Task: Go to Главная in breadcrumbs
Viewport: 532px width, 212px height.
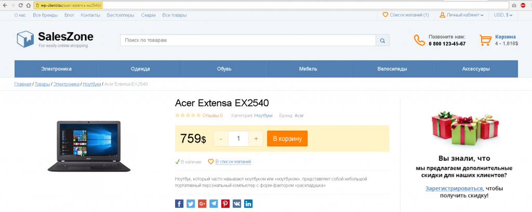Action: 23,84
